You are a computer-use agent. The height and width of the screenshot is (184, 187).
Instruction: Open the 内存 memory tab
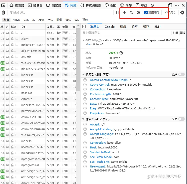(126, 6)
